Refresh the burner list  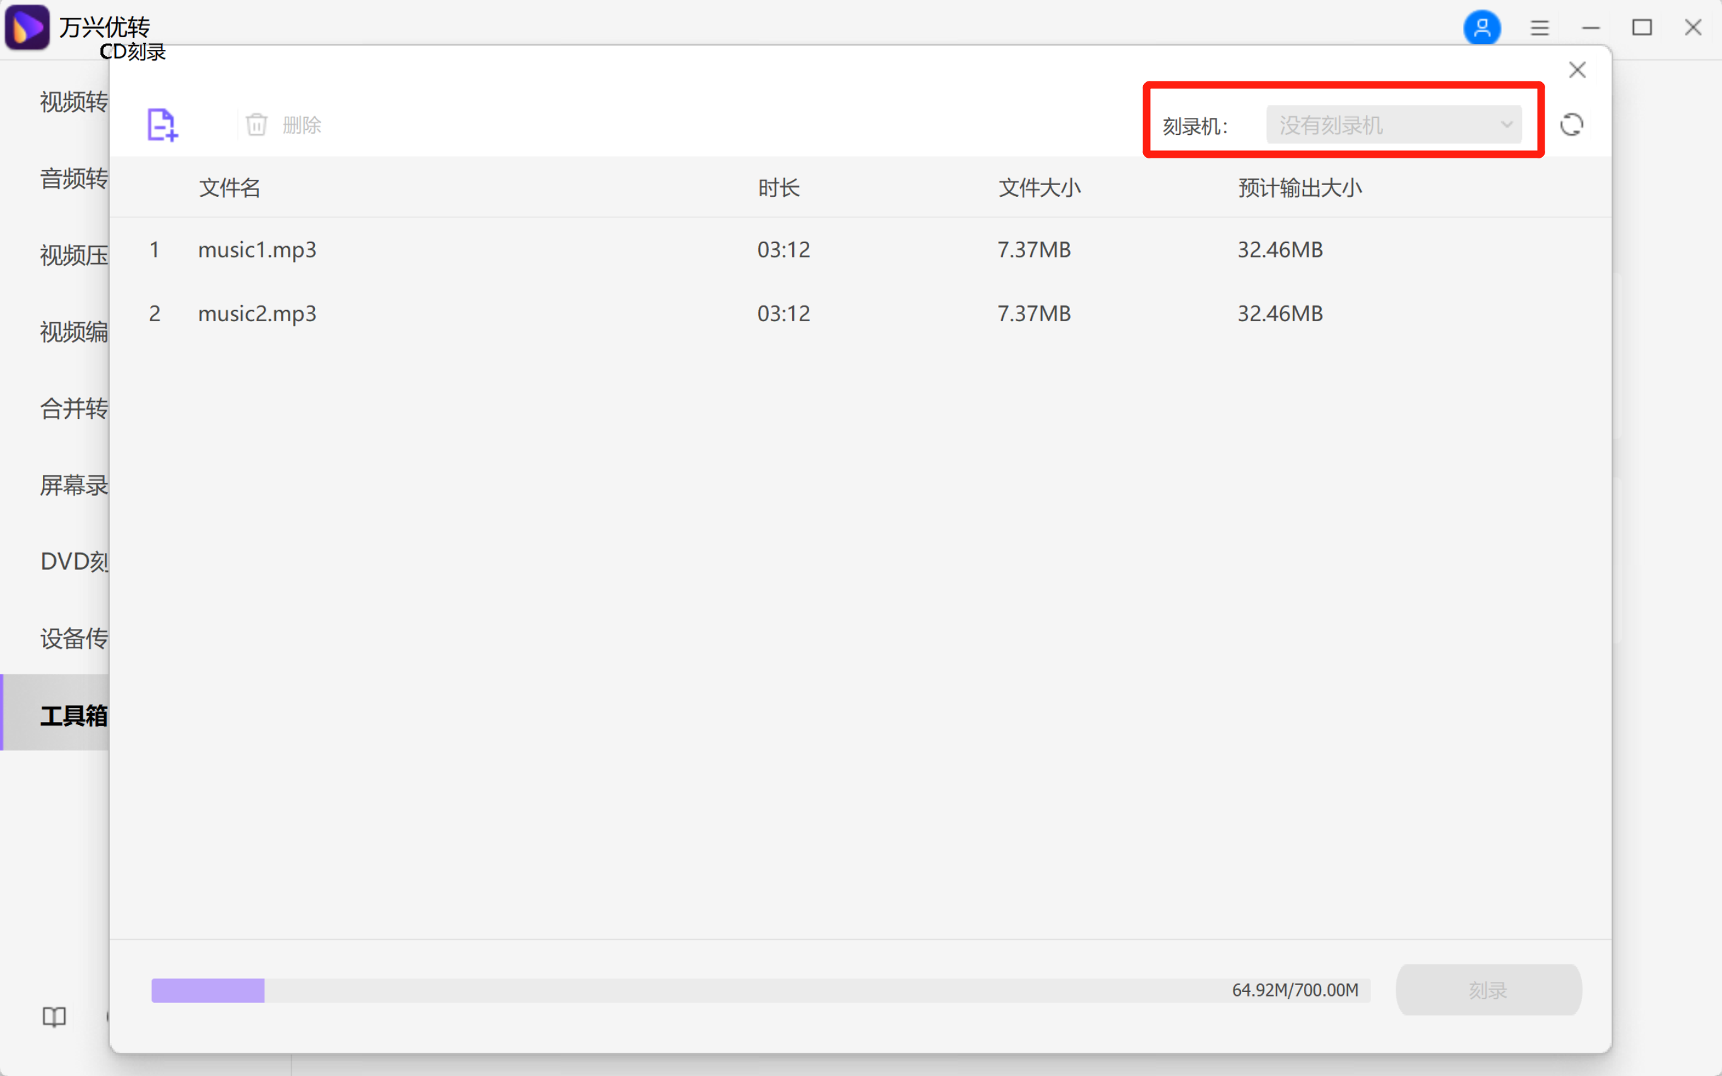coord(1571,125)
